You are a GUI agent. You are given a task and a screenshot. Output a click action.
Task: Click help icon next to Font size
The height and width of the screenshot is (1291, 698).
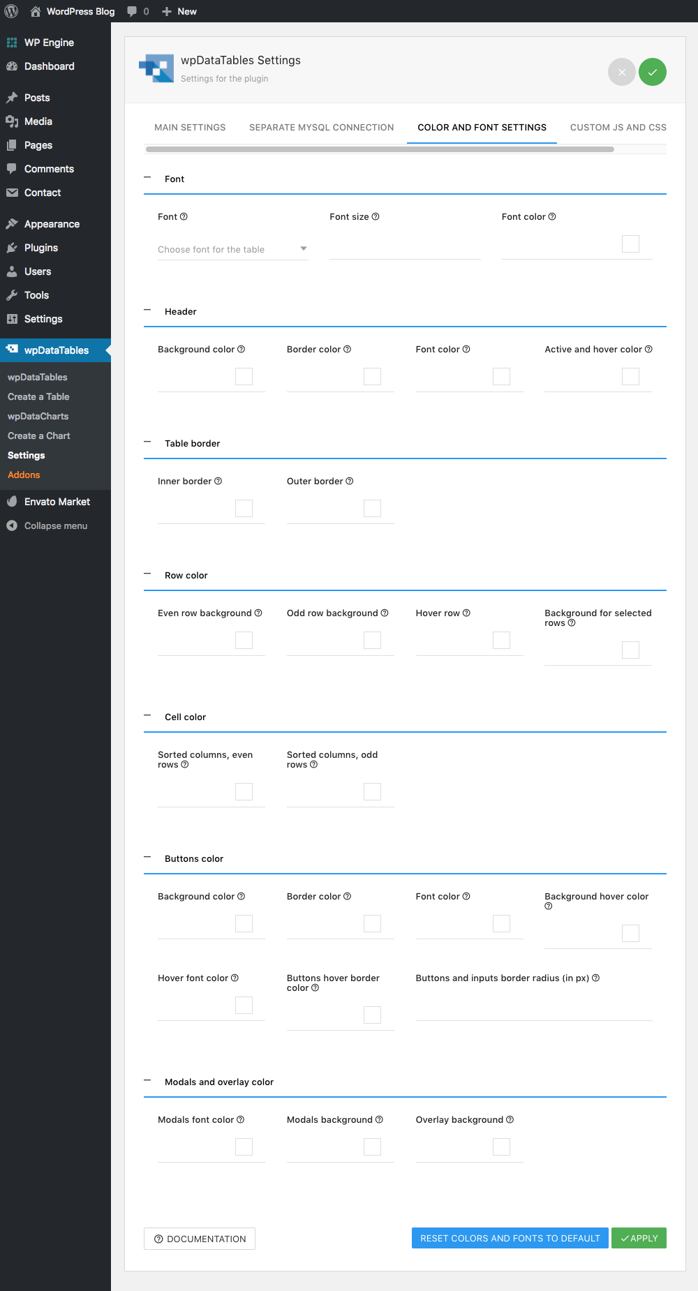point(376,217)
